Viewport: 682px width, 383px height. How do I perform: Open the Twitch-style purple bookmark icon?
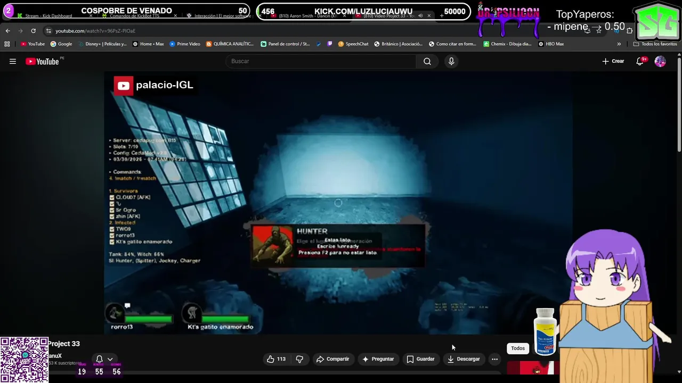[x=330, y=44]
